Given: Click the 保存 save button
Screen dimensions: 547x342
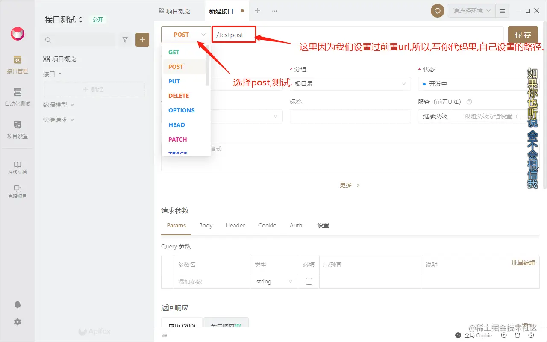Looking at the screenshot, I should pos(523,35).
